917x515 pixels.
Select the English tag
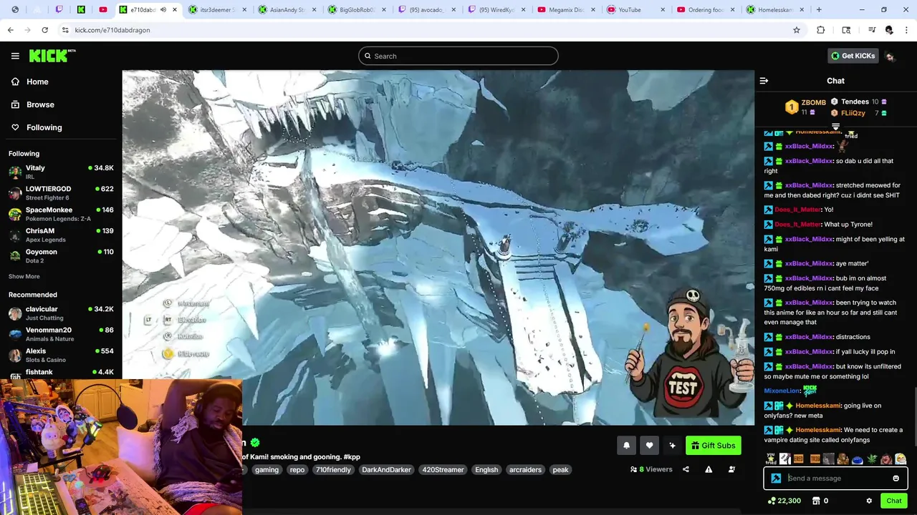[486, 470]
